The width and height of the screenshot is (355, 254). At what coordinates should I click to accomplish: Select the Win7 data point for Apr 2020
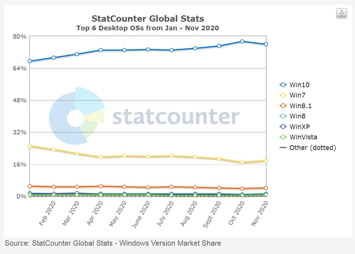click(100, 157)
